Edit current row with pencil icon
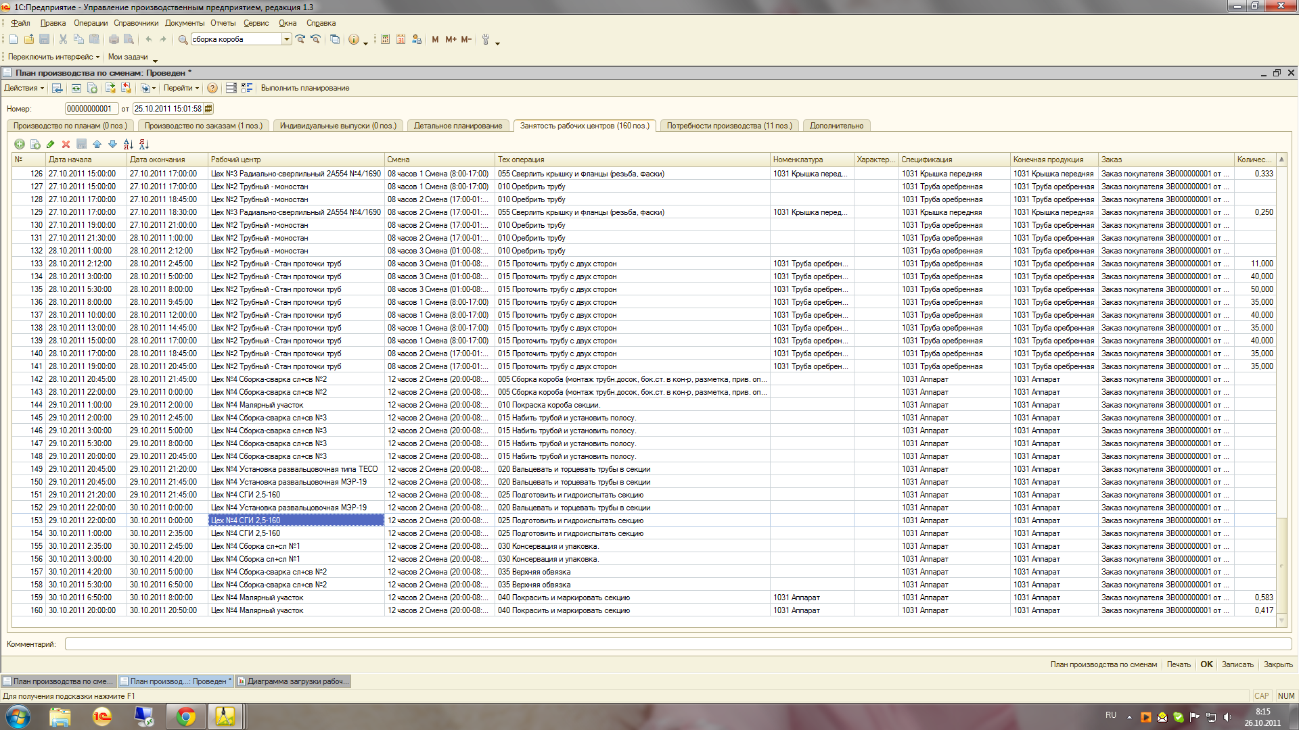Screen dimensions: 1299x730 [51, 144]
